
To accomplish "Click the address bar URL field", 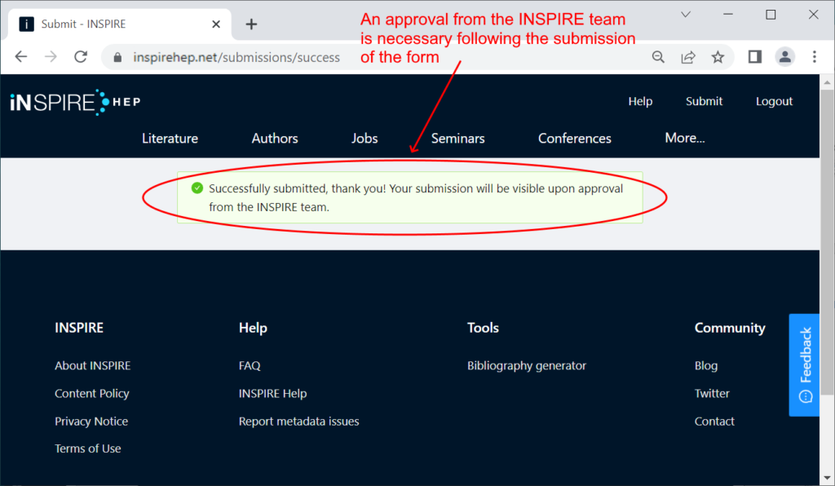I will tap(373, 57).
